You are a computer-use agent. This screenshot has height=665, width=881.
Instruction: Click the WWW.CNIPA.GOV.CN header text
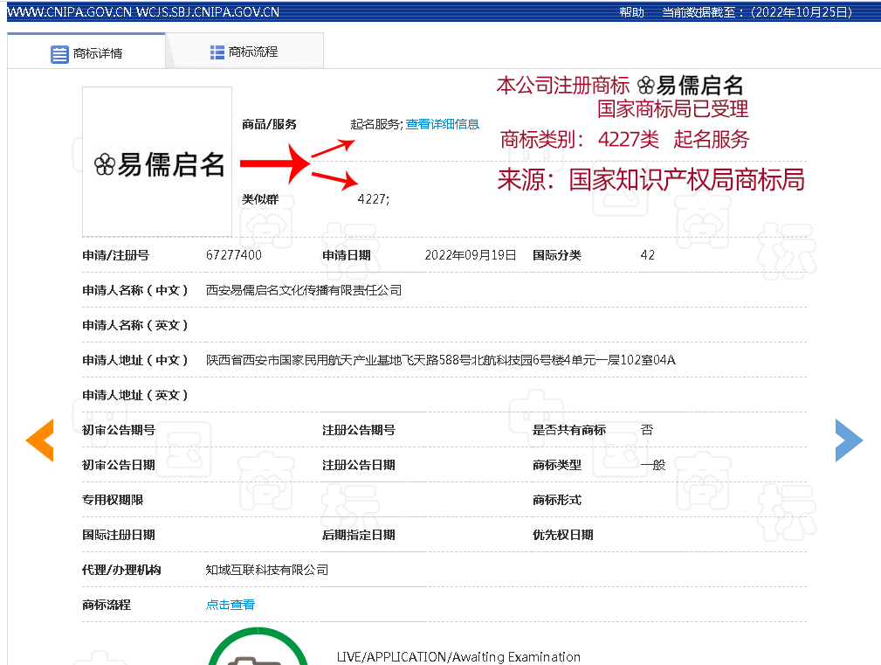[x=69, y=12]
